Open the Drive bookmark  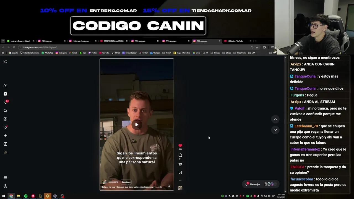pyautogui.click(x=196, y=53)
